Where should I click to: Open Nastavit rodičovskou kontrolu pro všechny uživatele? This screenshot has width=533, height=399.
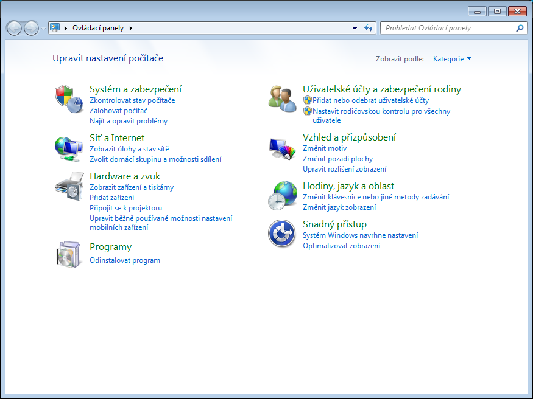coord(381,116)
